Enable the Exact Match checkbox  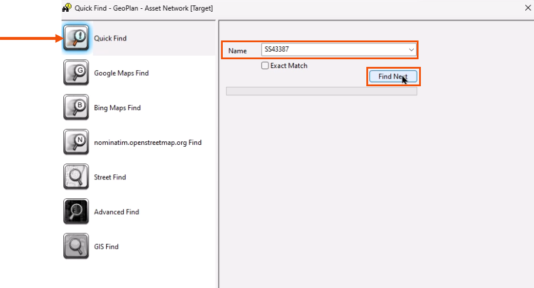pos(265,66)
